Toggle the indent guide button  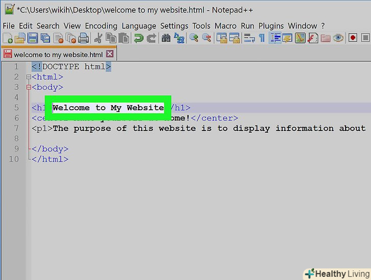275,38
